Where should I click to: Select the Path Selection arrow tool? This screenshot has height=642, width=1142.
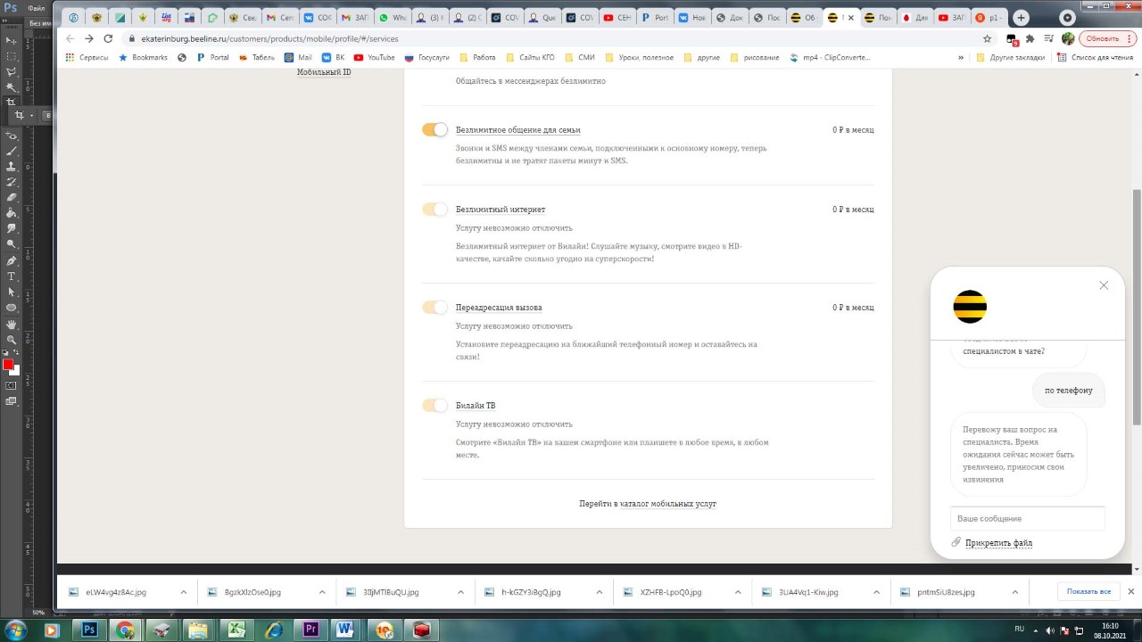[12, 292]
